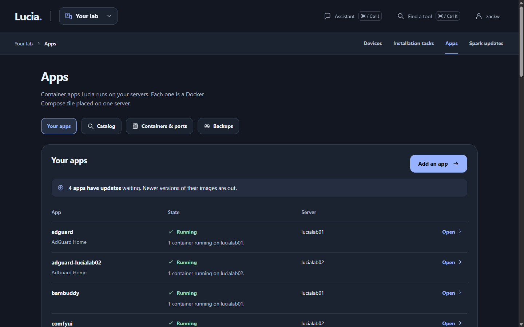Click the chevron next to comfyui Open
Viewport: 524px width, 327px height.
(460, 323)
